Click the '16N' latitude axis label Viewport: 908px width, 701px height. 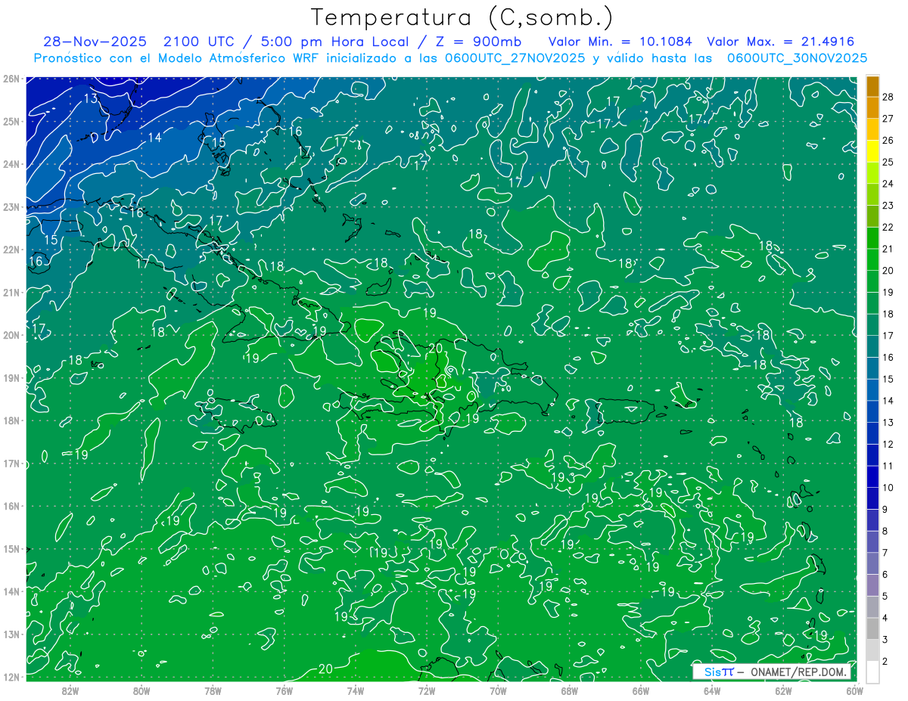(x=11, y=506)
